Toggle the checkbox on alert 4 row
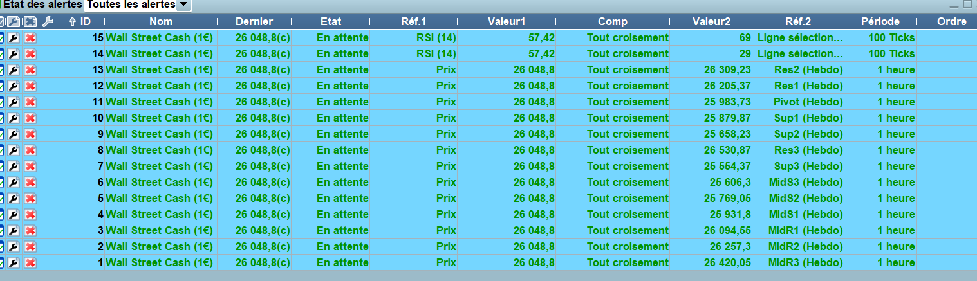Viewport: 977px width, 281px height. [x=2, y=215]
